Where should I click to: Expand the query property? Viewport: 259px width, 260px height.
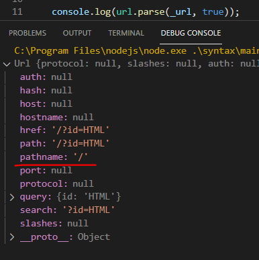click(12, 198)
